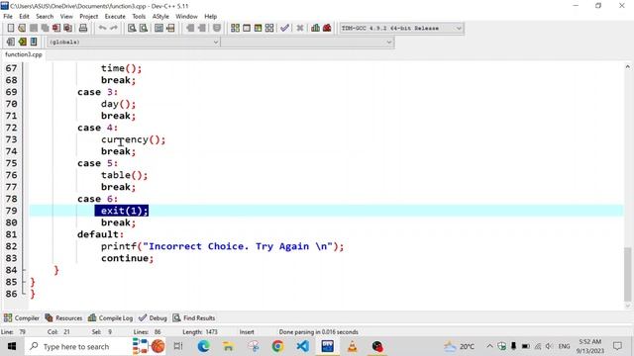Open the Replace dialog from toolbar
The width and height of the screenshot is (634, 356).
click(143, 28)
